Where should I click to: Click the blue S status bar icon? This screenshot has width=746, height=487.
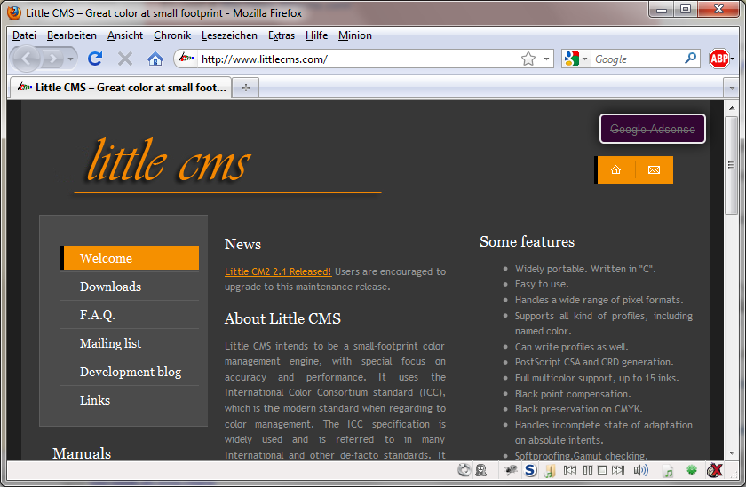pos(530,470)
